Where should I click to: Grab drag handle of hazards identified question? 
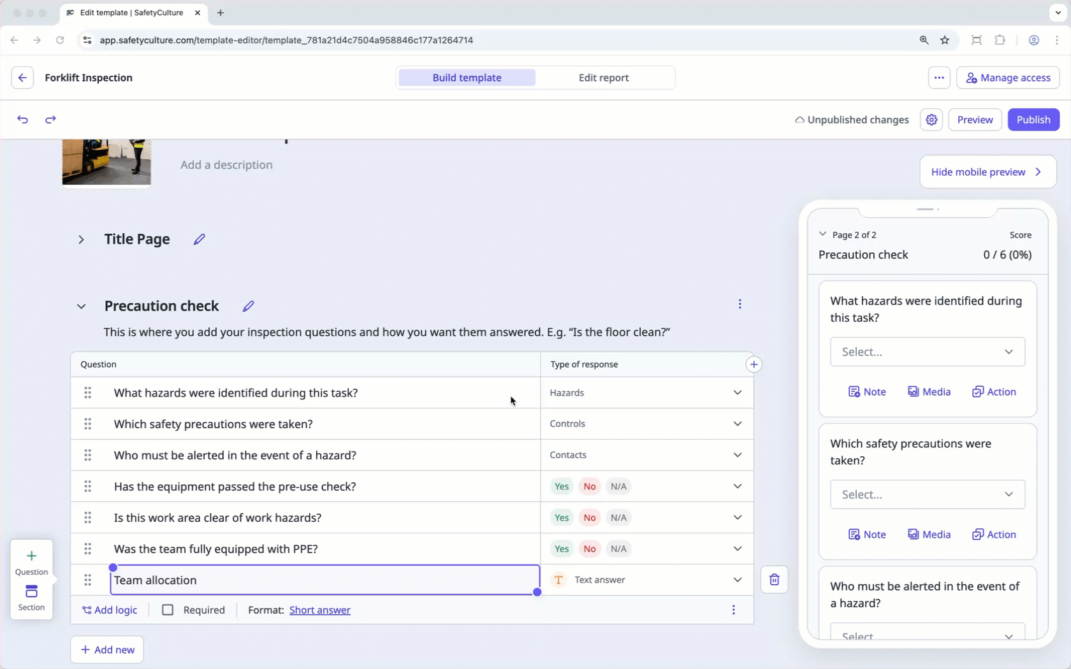(x=88, y=393)
